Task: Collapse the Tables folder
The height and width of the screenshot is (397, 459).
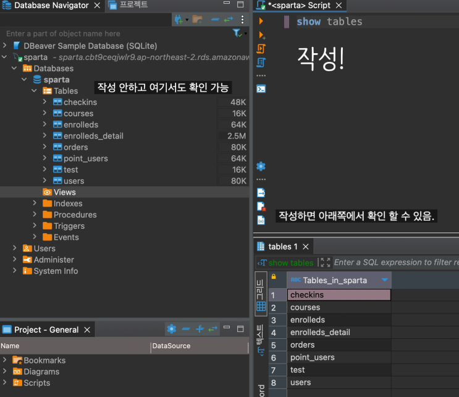Action: 34,90
